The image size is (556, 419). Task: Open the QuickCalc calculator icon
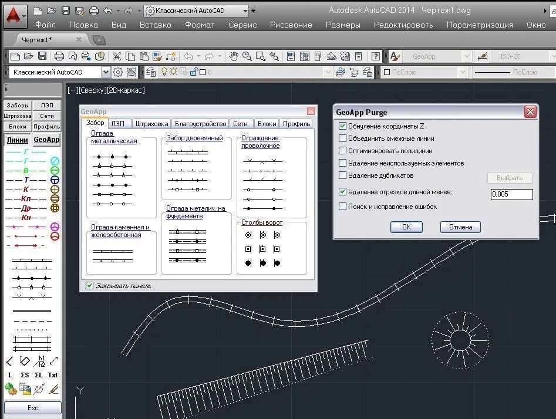(x=359, y=56)
